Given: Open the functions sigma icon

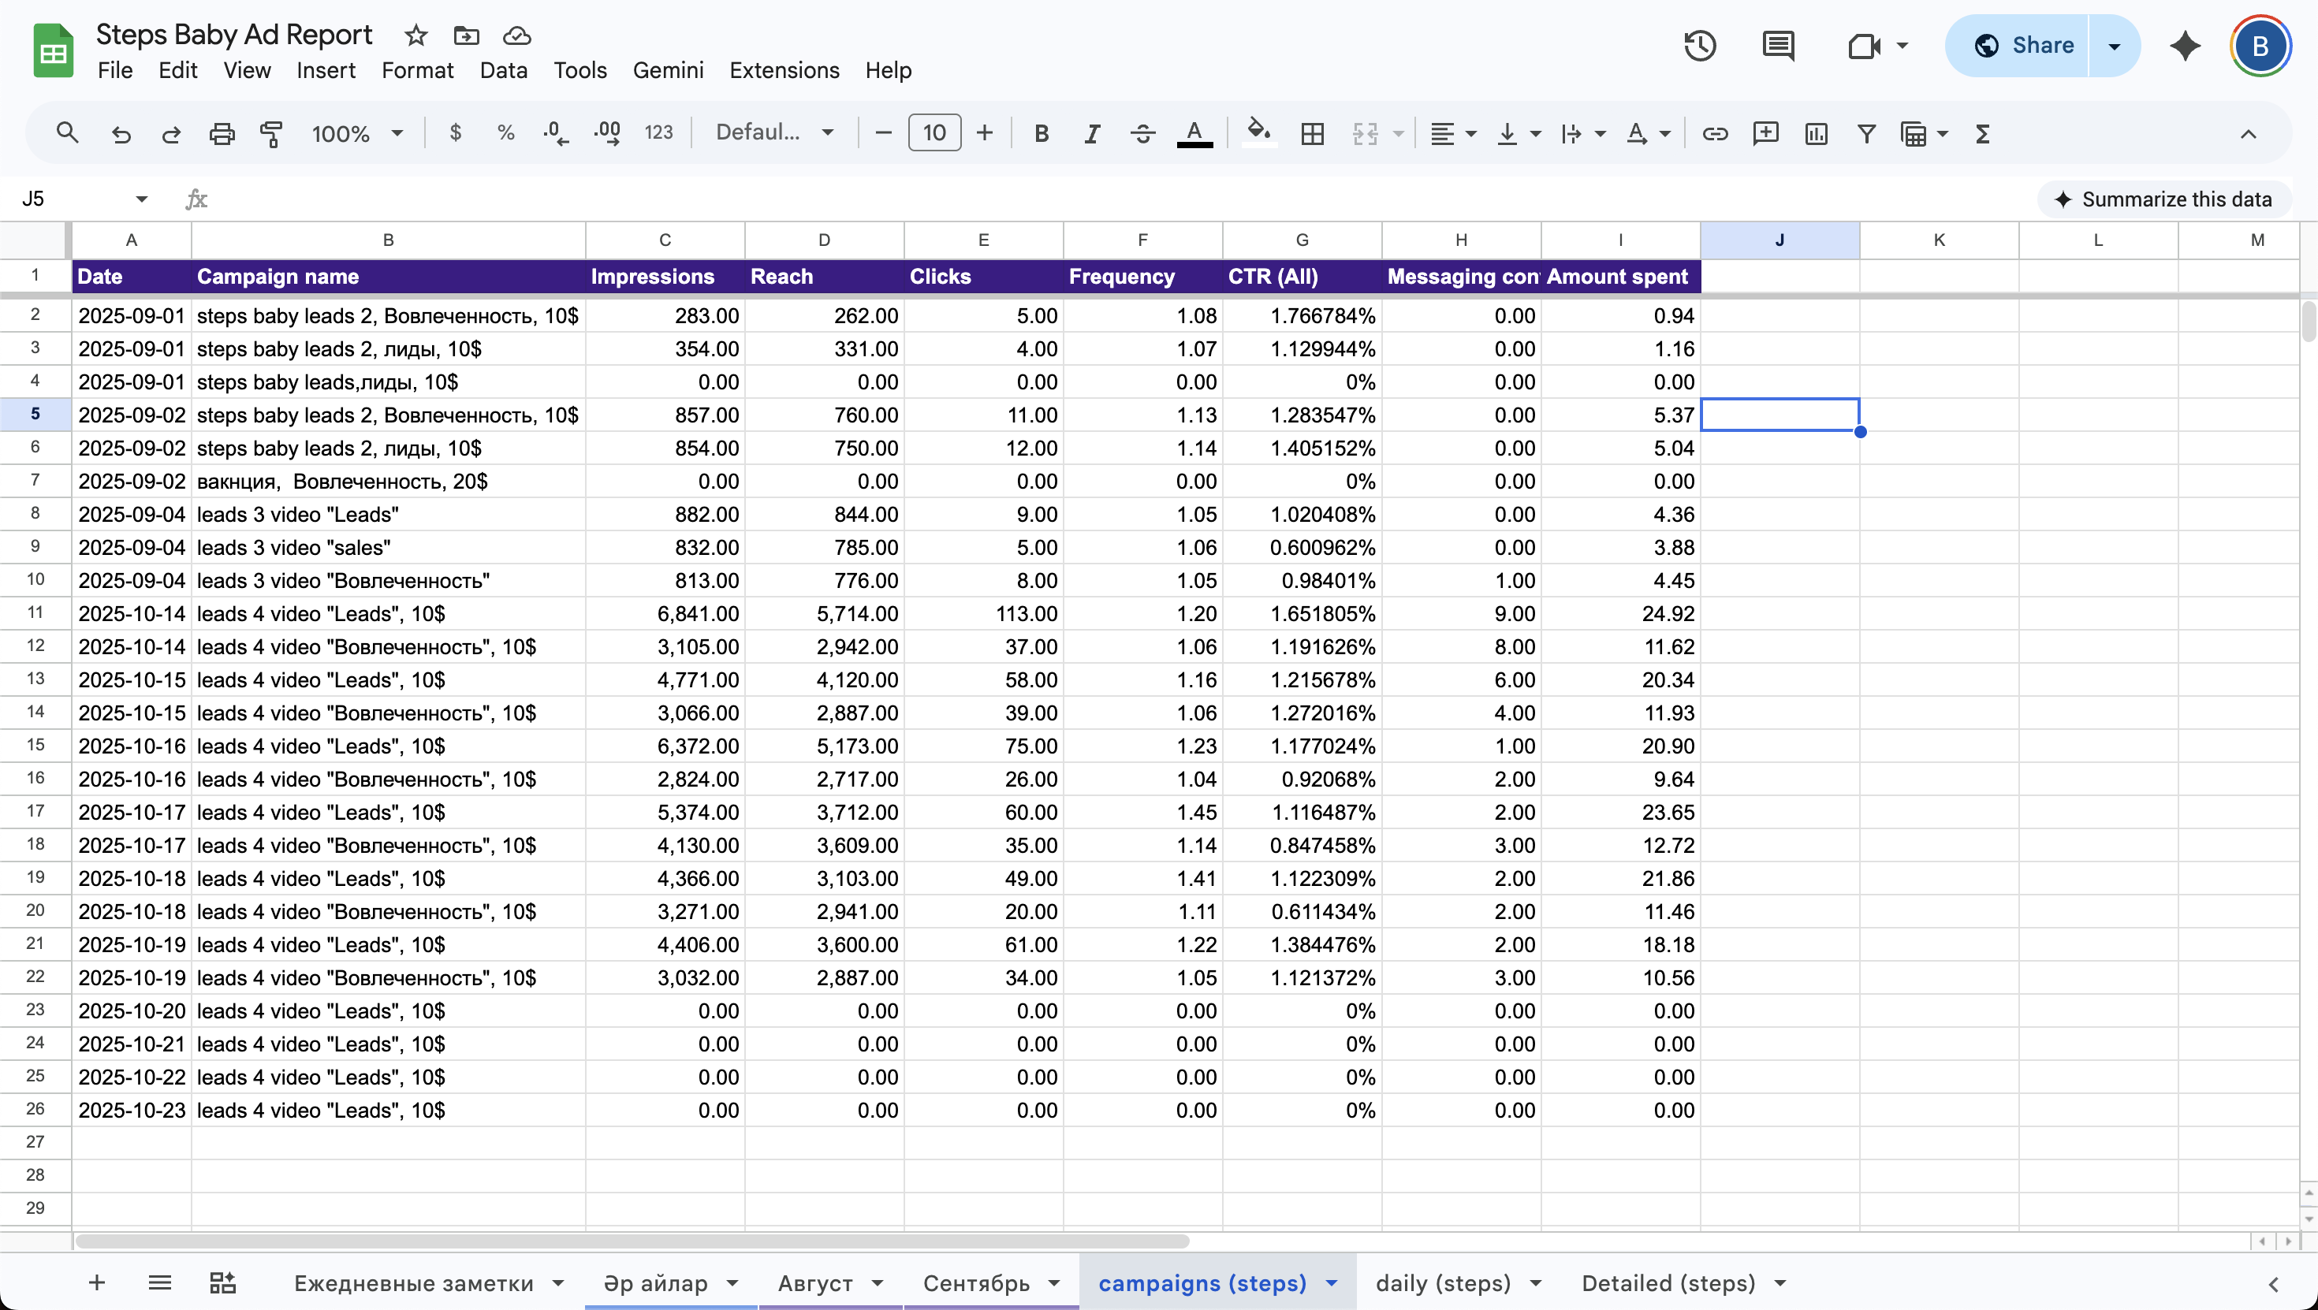Looking at the screenshot, I should (1982, 134).
